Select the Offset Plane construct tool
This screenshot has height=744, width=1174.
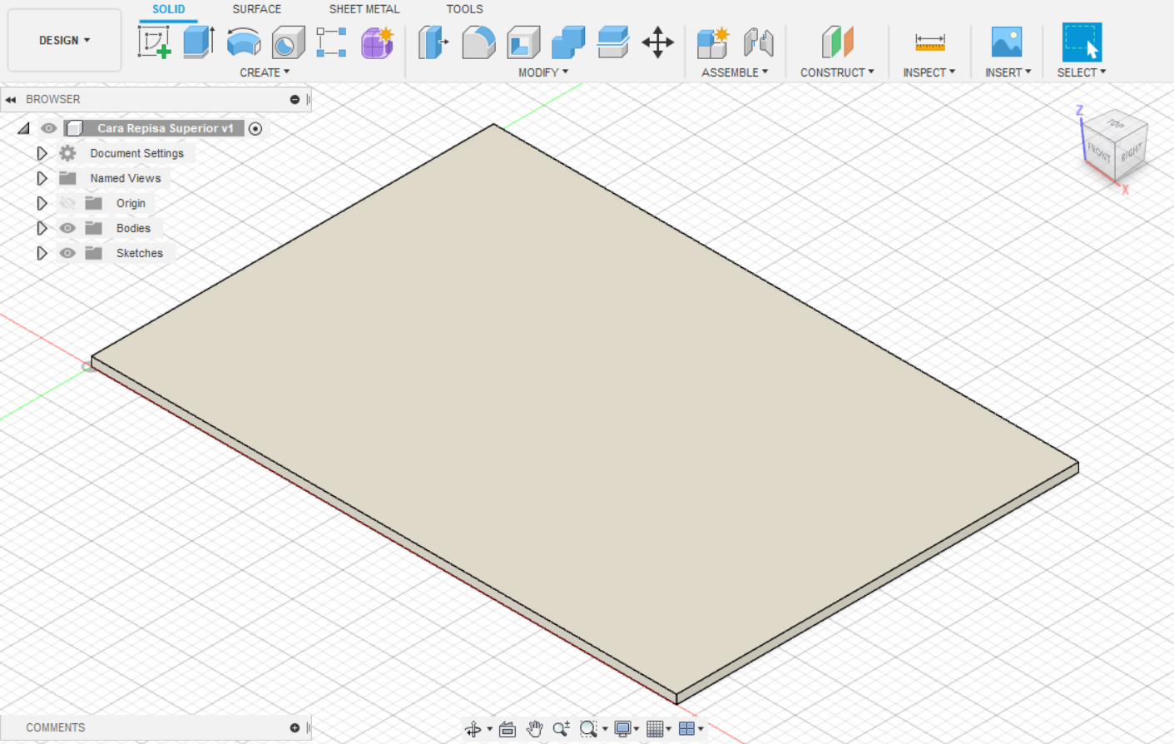(837, 42)
